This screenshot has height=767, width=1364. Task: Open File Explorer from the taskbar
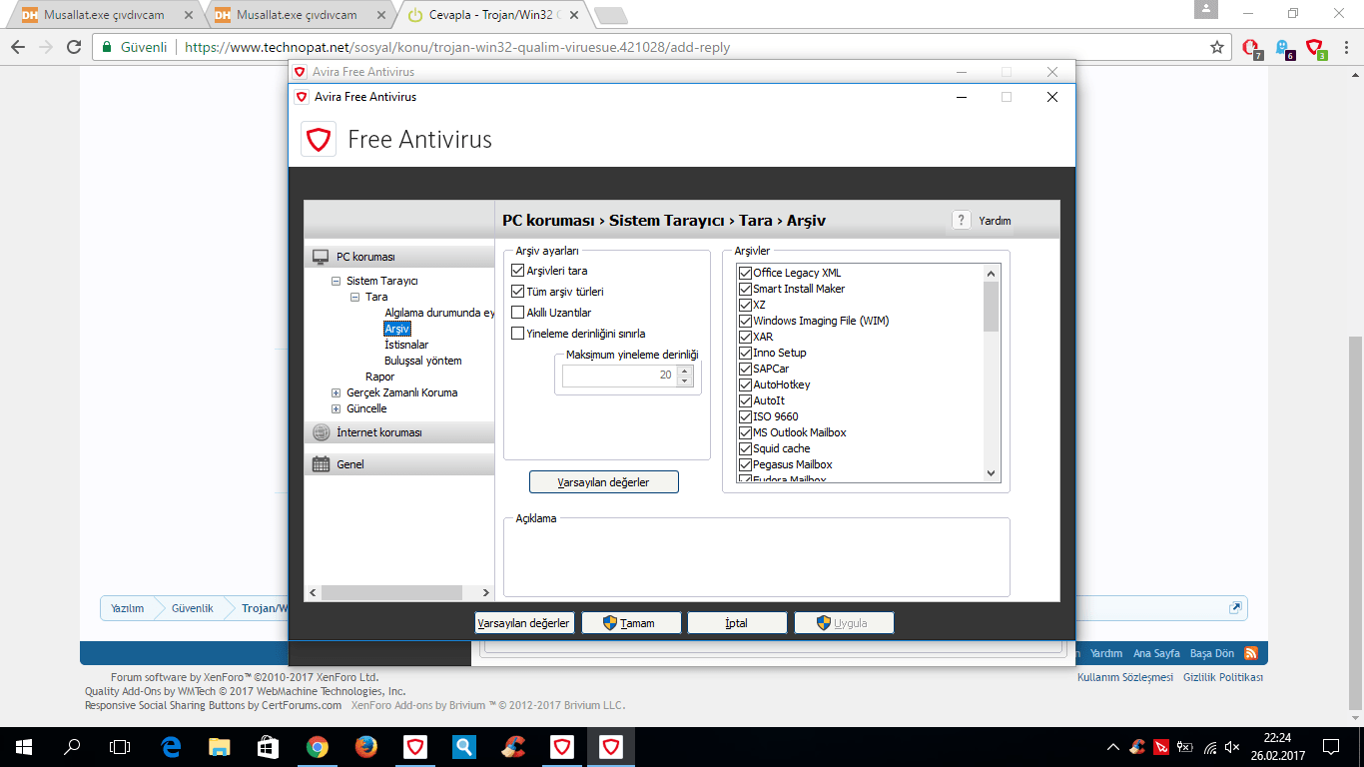point(220,746)
